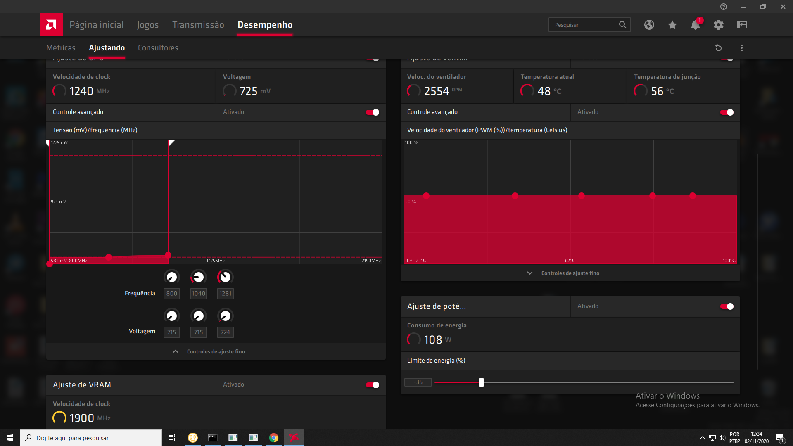Open Task View in taskbar
Image resolution: width=793 pixels, height=446 pixels.
172,438
